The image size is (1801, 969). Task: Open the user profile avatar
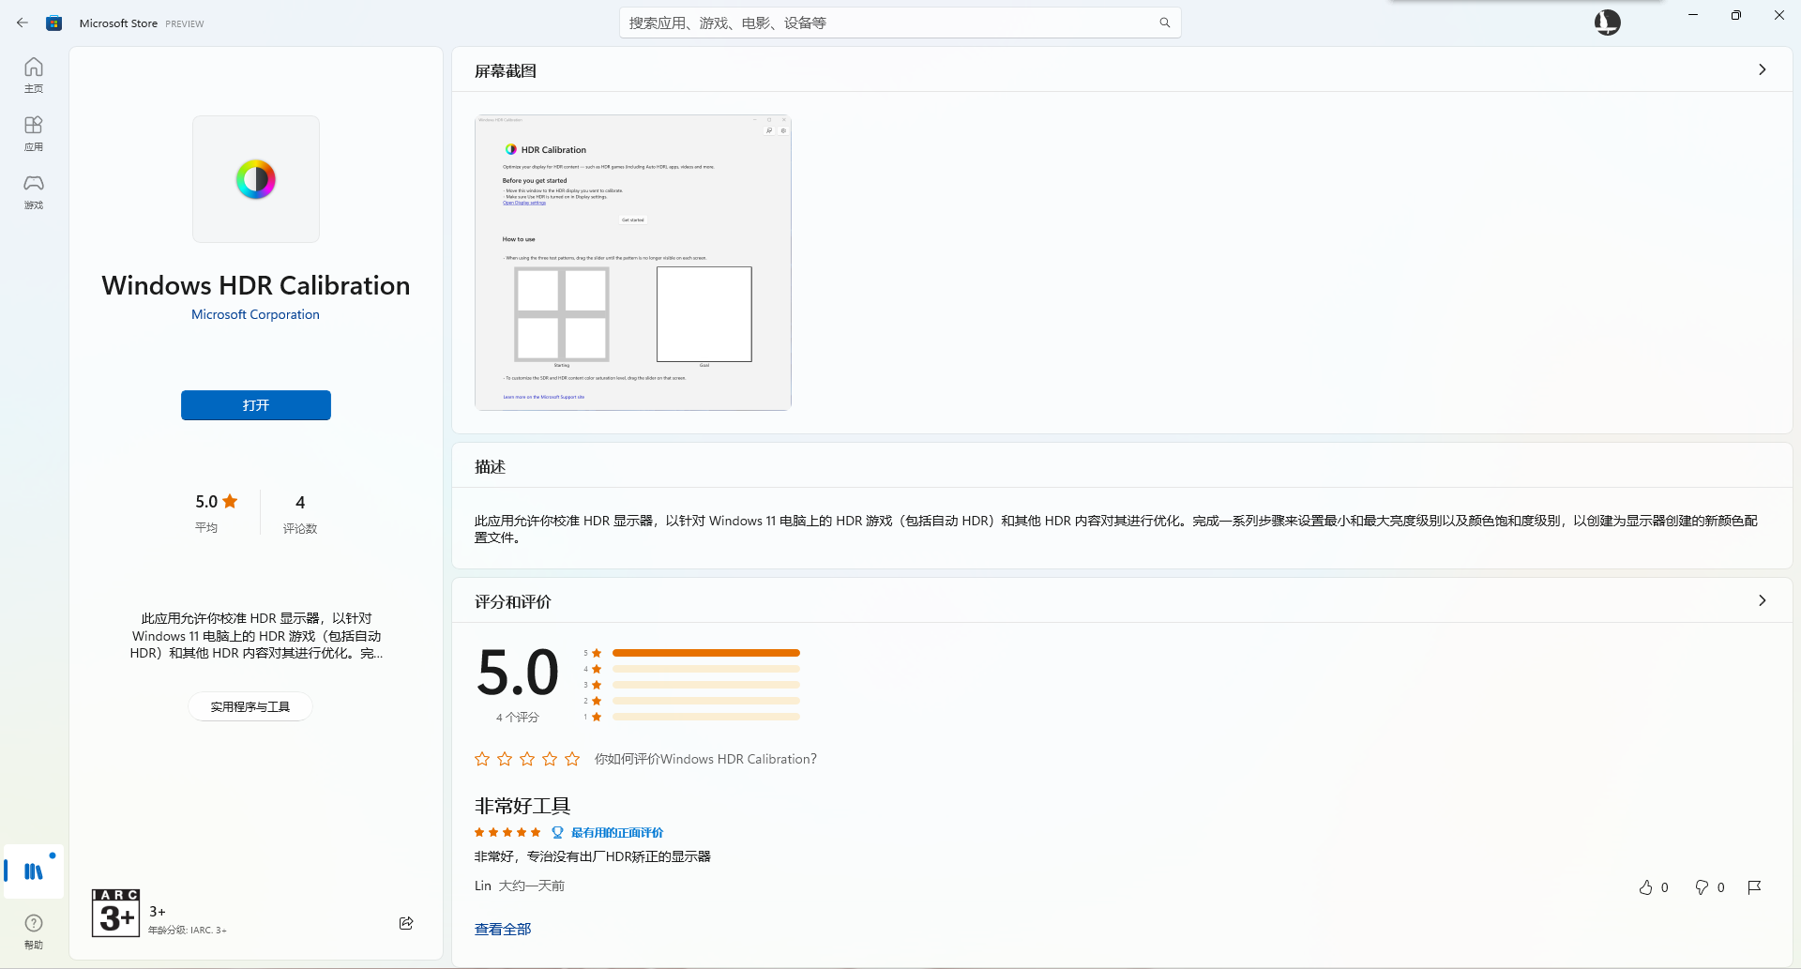[x=1607, y=22]
